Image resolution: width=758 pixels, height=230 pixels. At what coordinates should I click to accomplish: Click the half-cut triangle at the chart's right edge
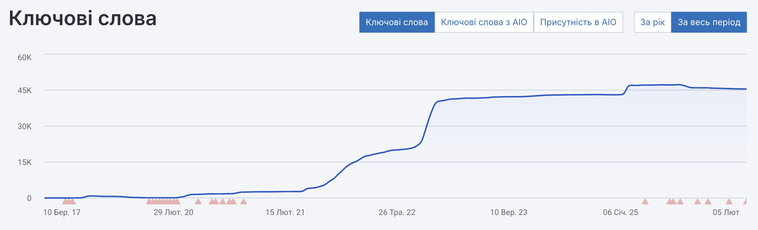click(745, 202)
